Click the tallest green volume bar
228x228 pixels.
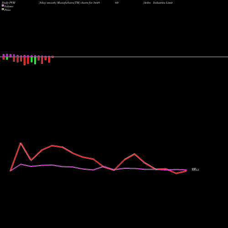point(35,61)
